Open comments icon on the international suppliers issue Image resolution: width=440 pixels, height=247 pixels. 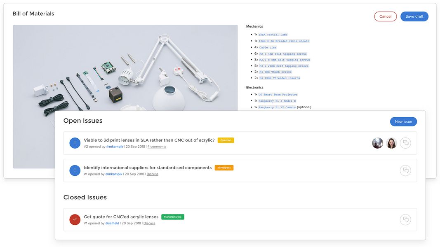405,170
